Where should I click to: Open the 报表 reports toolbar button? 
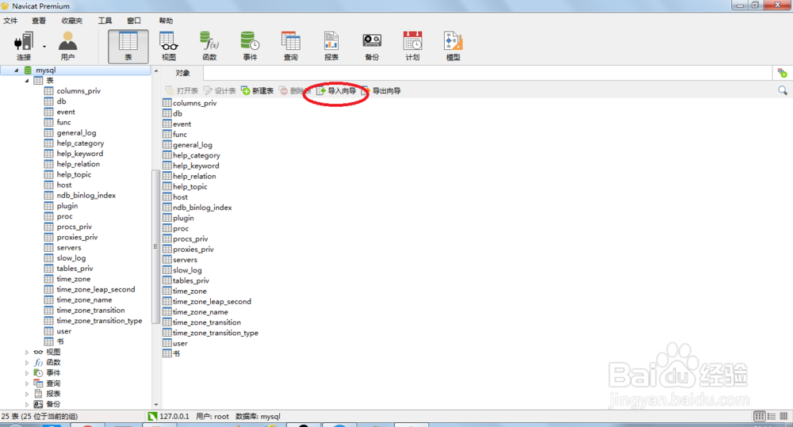click(331, 47)
